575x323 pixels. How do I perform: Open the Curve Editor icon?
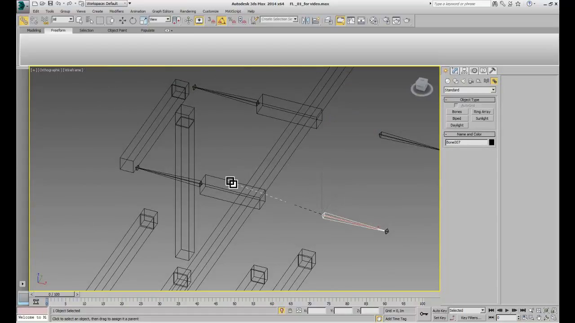click(x=351, y=20)
